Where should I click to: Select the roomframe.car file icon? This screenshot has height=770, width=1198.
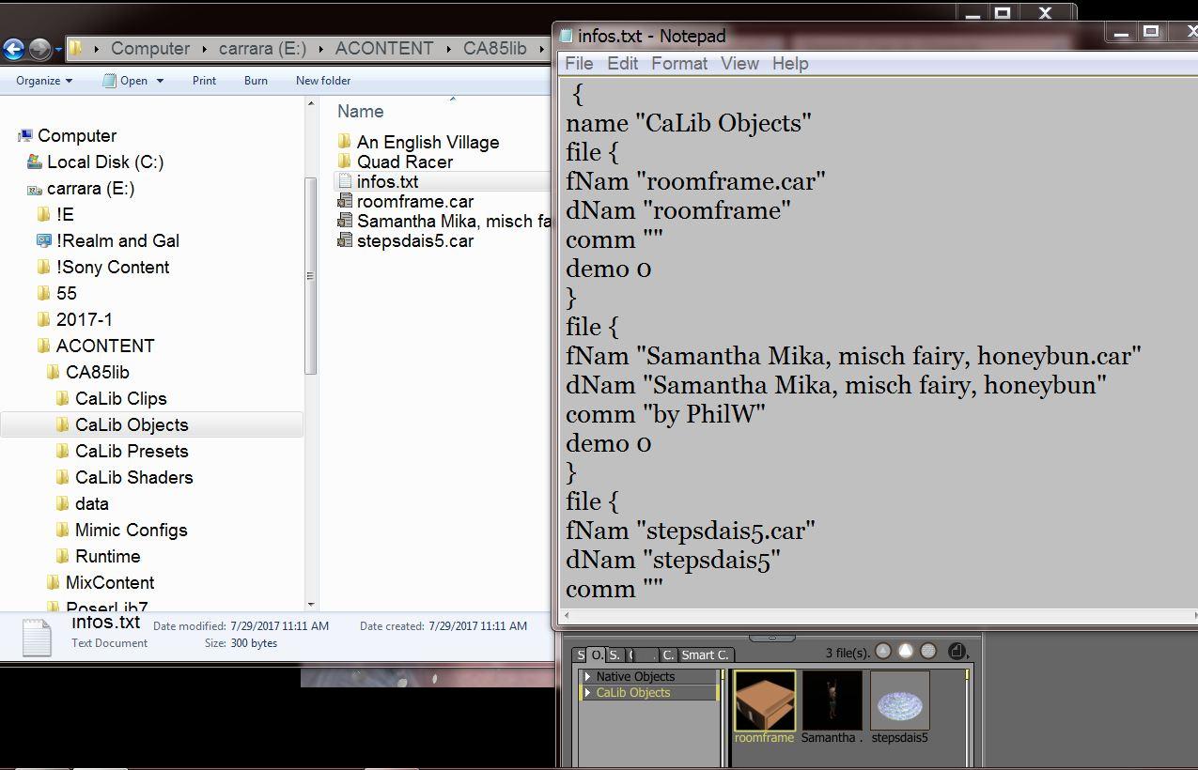click(344, 201)
